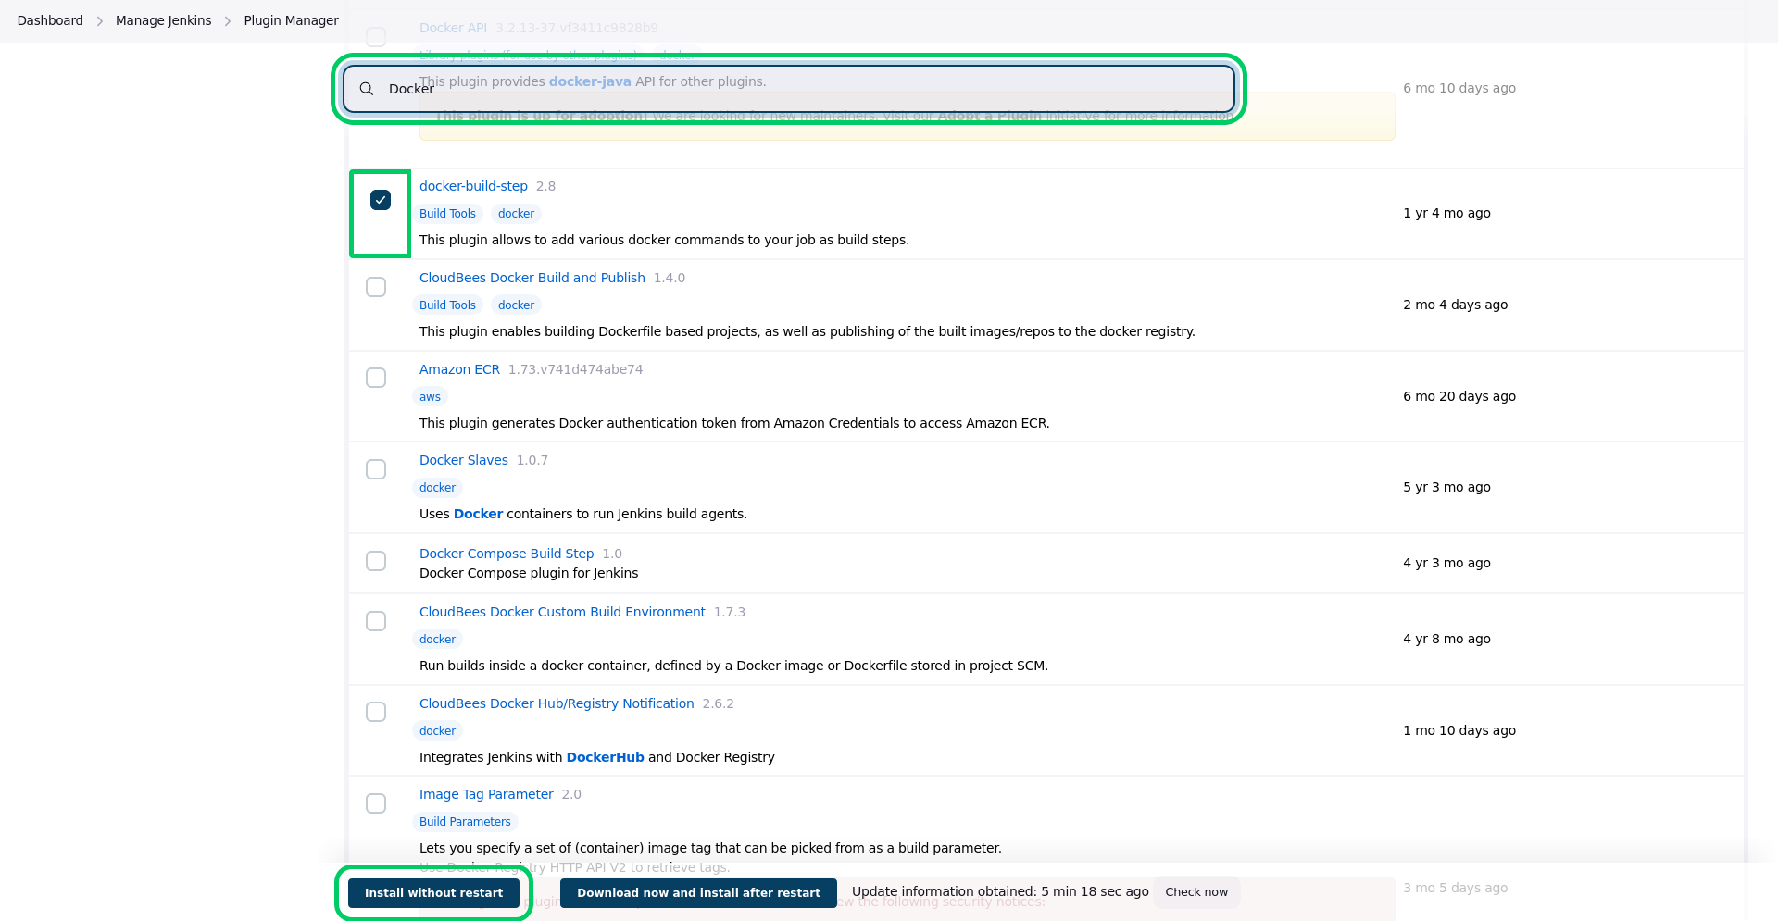Click Build Parameters tag under Image Tag Parameter
This screenshot has height=921, width=1778.
click(x=465, y=822)
